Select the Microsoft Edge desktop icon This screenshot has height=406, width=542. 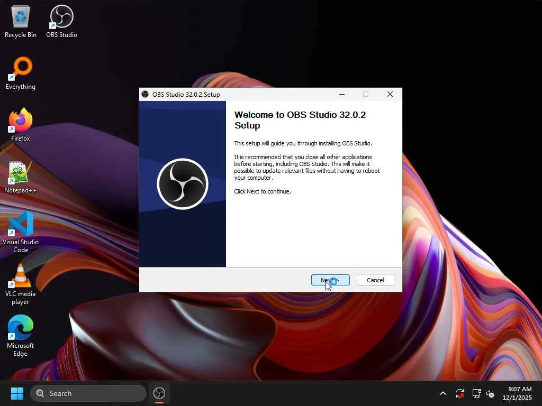click(x=21, y=336)
